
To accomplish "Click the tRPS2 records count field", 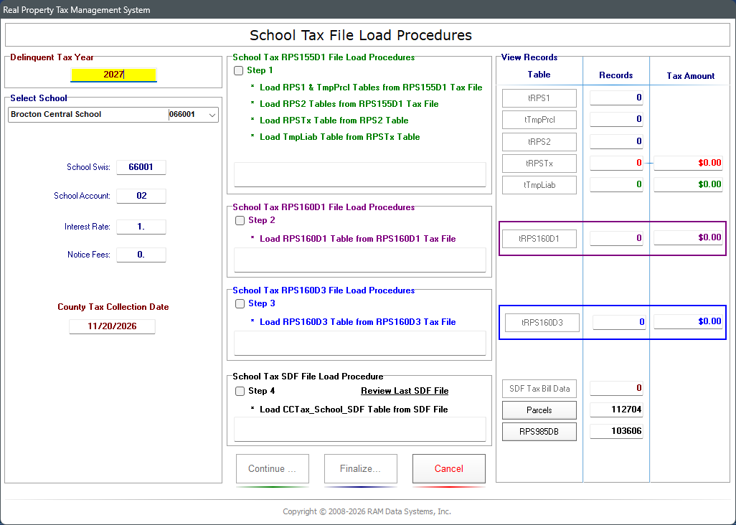I will [x=616, y=141].
